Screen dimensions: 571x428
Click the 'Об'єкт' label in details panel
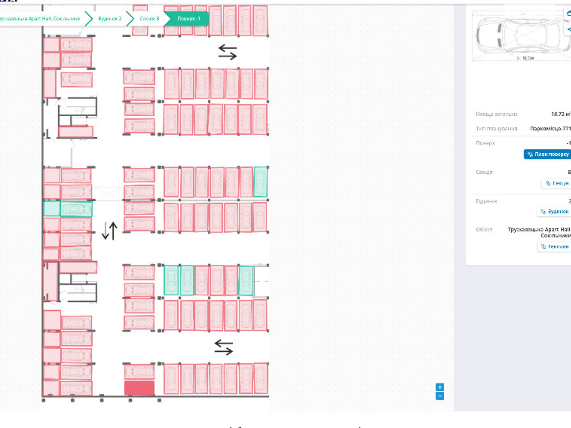pos(484,229)
